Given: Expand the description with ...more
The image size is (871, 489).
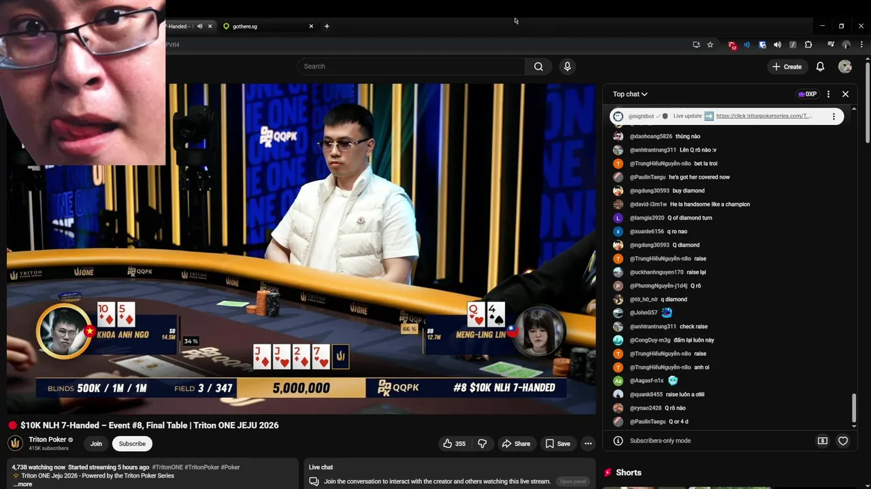Looking at the screenshot, I should click(x=22, y=484).
